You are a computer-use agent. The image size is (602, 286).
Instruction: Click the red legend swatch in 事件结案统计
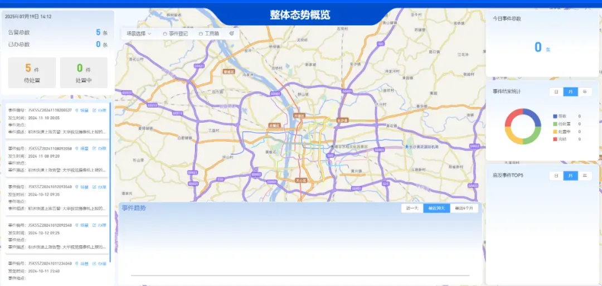click(555, 139)
